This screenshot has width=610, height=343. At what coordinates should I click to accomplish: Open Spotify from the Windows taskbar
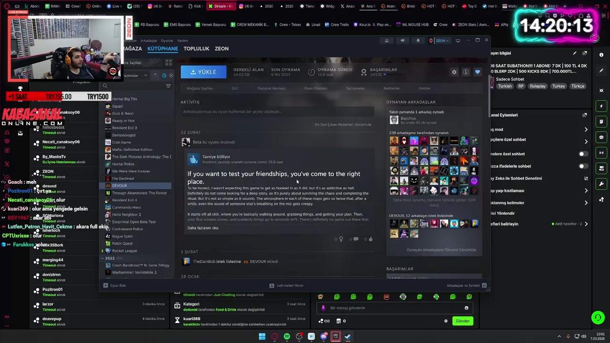tap(287, 336)
